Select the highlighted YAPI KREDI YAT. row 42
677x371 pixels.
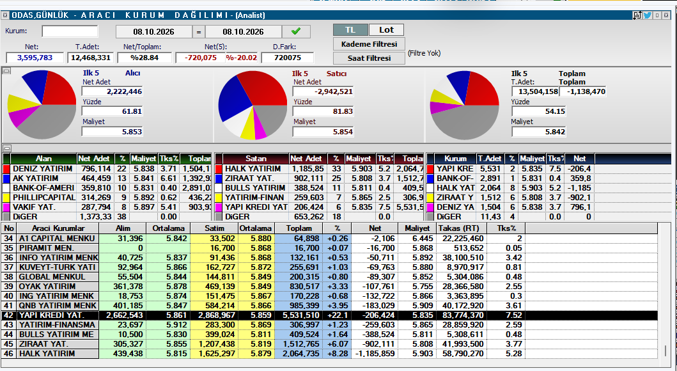point(329,315)
